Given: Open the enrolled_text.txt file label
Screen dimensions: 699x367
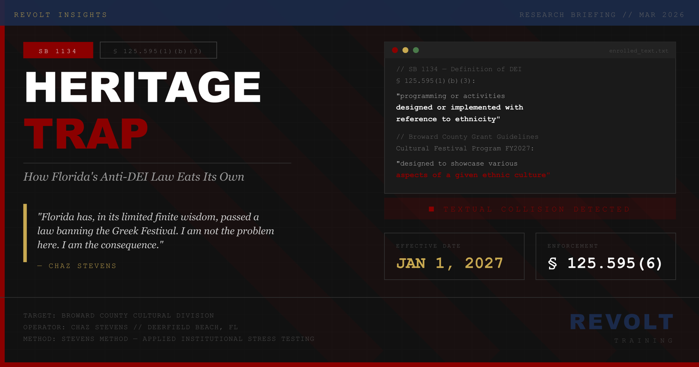Looking at the screenshot, I should (638, 51).
